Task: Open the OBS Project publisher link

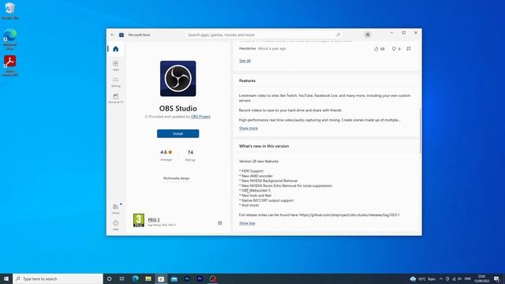Action: pyautogui.click(x=200, y=117)
